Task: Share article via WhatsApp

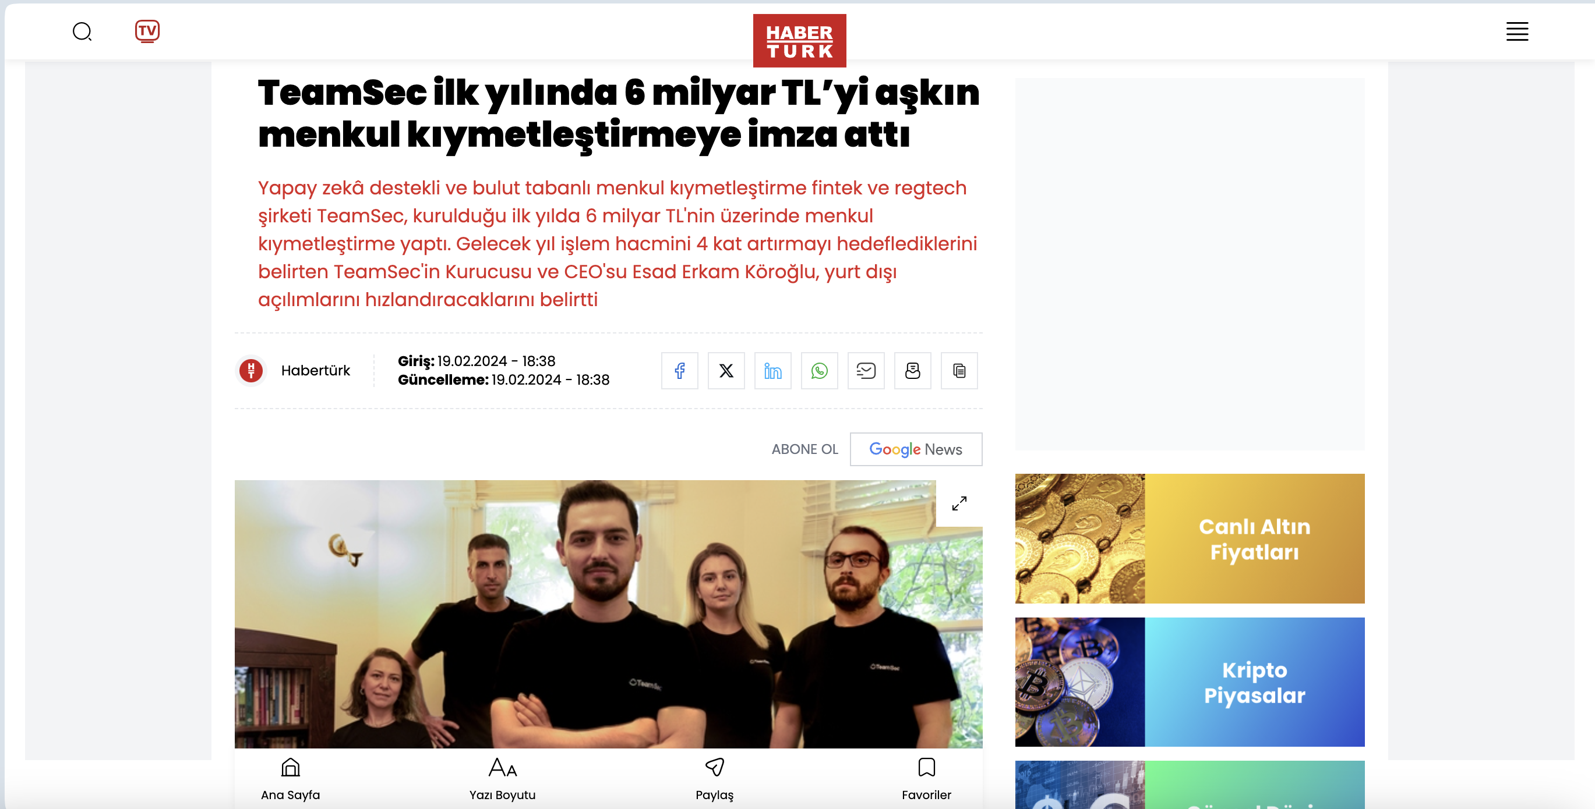Action: 818,371
